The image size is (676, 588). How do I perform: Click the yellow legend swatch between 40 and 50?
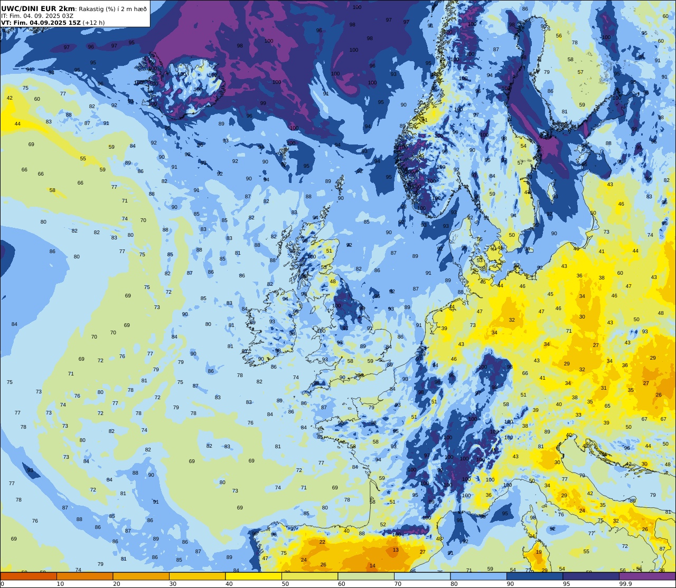[x=253, y=576]
